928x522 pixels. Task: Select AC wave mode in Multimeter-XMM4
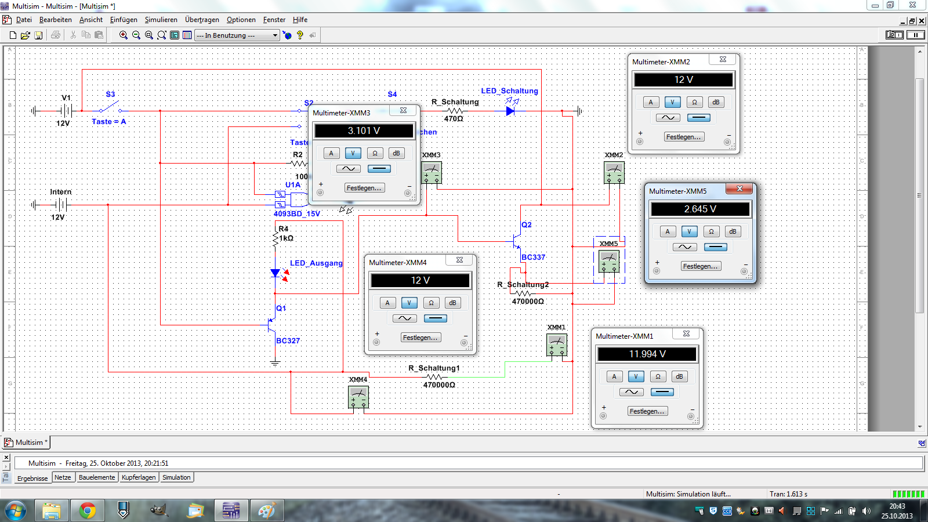405,318
